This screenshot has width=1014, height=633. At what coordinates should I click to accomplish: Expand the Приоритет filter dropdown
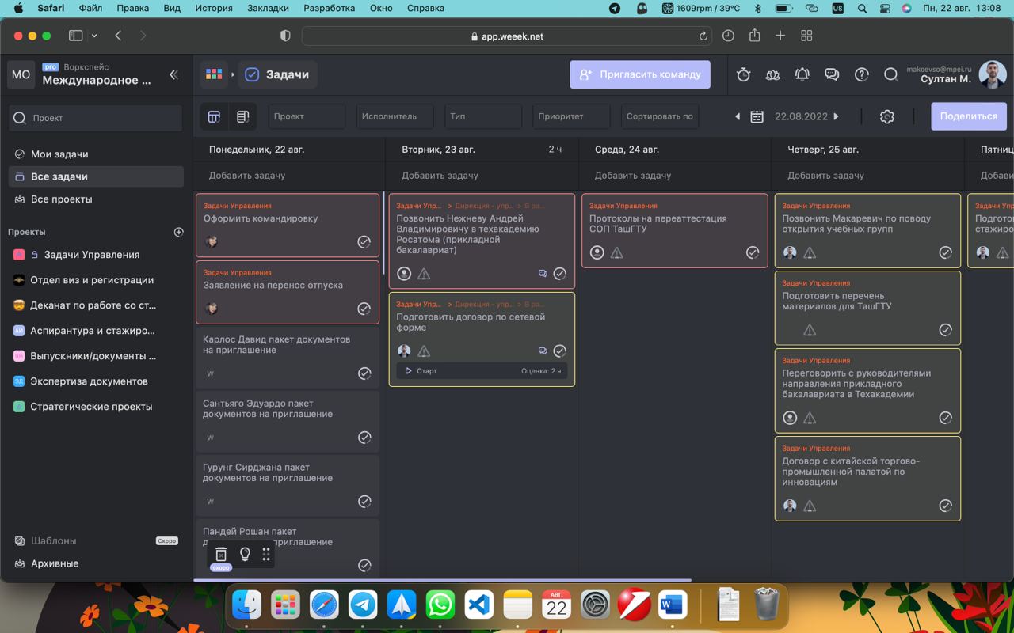pyautogui.click(x=570, y=116)
